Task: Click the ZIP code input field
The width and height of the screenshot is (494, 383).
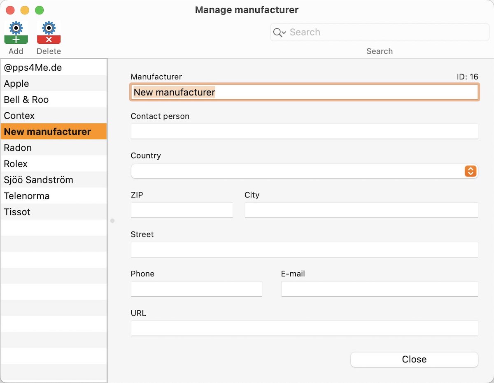Action: point(182,210)
